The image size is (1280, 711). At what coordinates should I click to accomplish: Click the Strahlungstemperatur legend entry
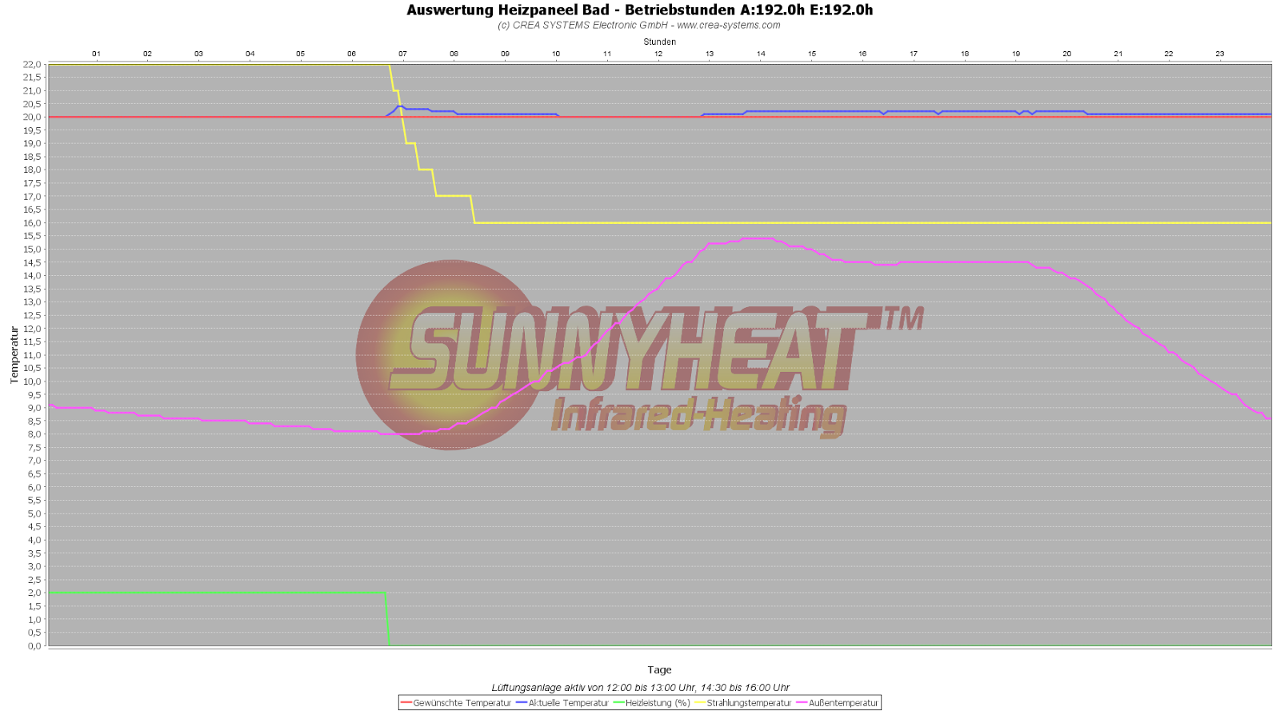[x=743, y=703]
